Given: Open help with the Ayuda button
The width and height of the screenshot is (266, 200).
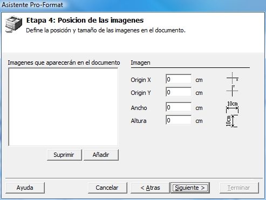Looking at the screenshot, I should (25, 188).
